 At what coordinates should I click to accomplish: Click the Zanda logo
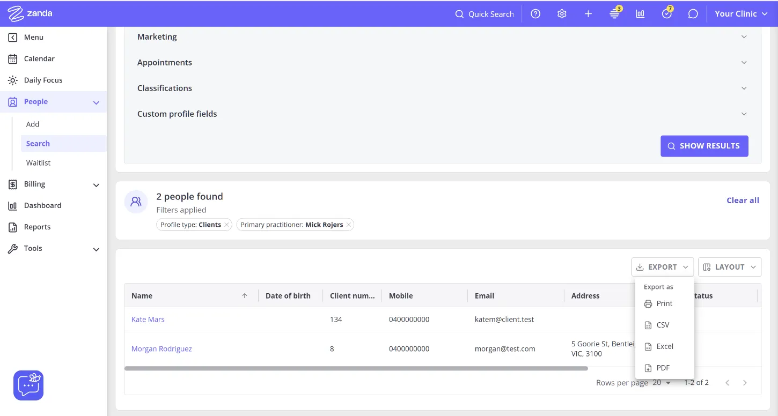(31, 13)
